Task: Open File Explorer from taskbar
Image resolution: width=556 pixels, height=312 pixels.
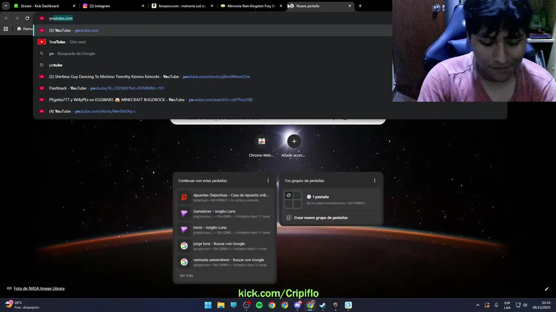Action: (x=221, y=305)
